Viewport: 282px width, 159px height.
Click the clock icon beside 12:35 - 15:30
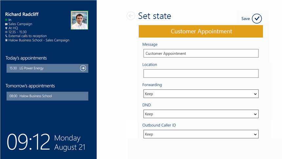click(6, 32)
